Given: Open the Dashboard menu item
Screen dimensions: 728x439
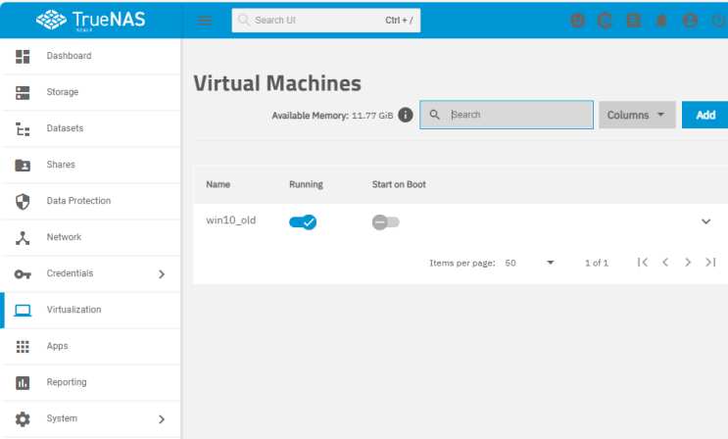Looking at the screenshot, I should point(90,56).
